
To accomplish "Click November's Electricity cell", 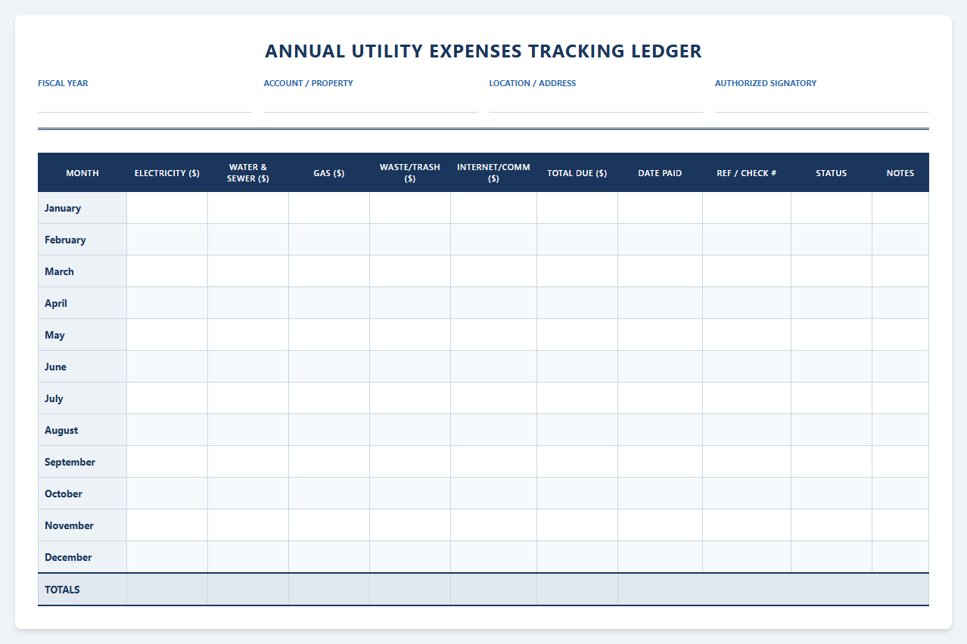I will (167, 525).
